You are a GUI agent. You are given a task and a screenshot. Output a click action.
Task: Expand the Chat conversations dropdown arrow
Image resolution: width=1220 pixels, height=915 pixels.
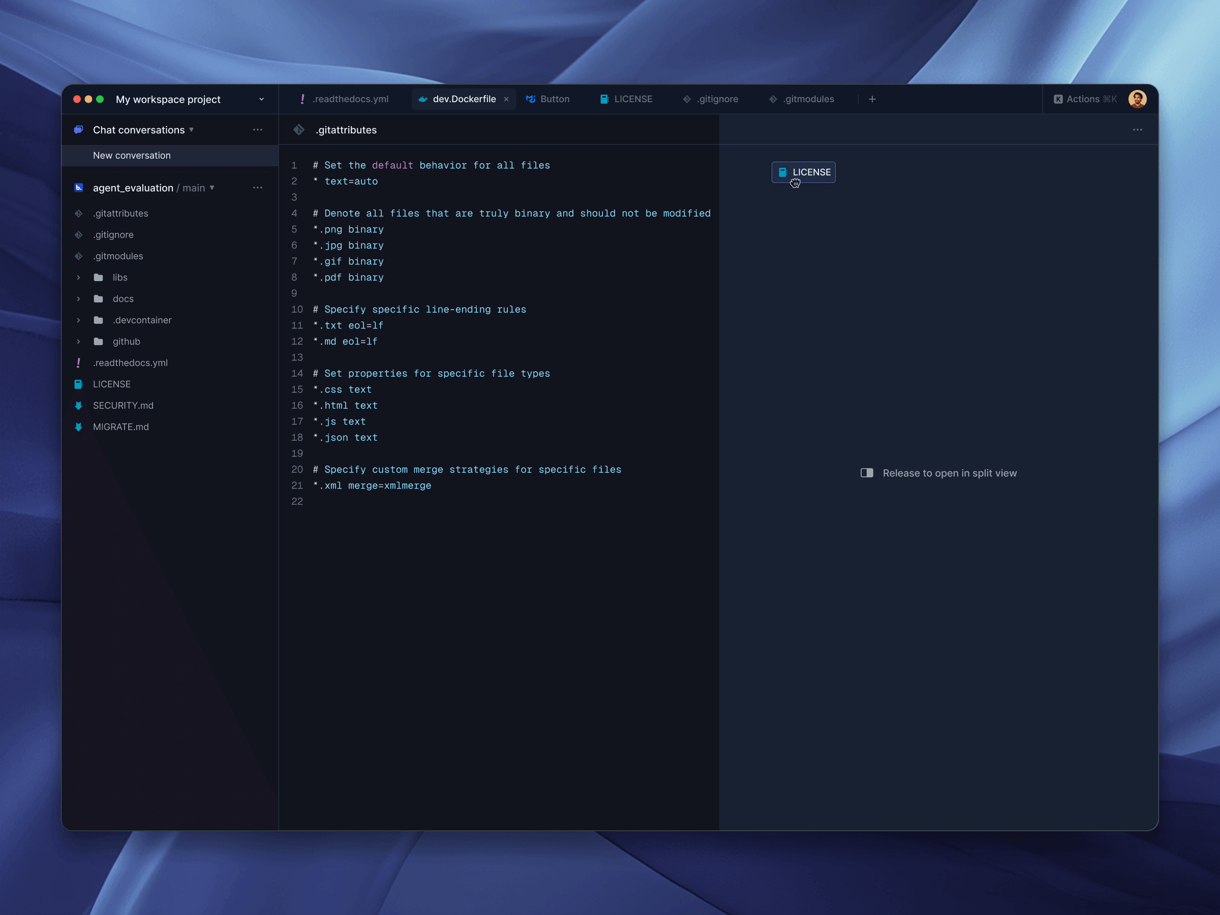coord(191,130)
